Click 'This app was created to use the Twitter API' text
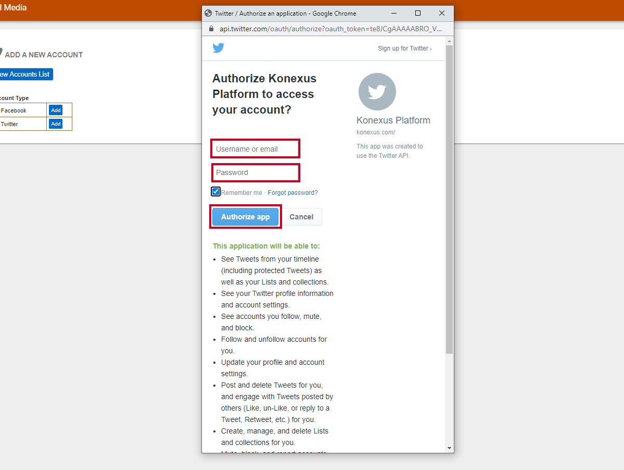624x470 pixels. (x=390, y=151)
